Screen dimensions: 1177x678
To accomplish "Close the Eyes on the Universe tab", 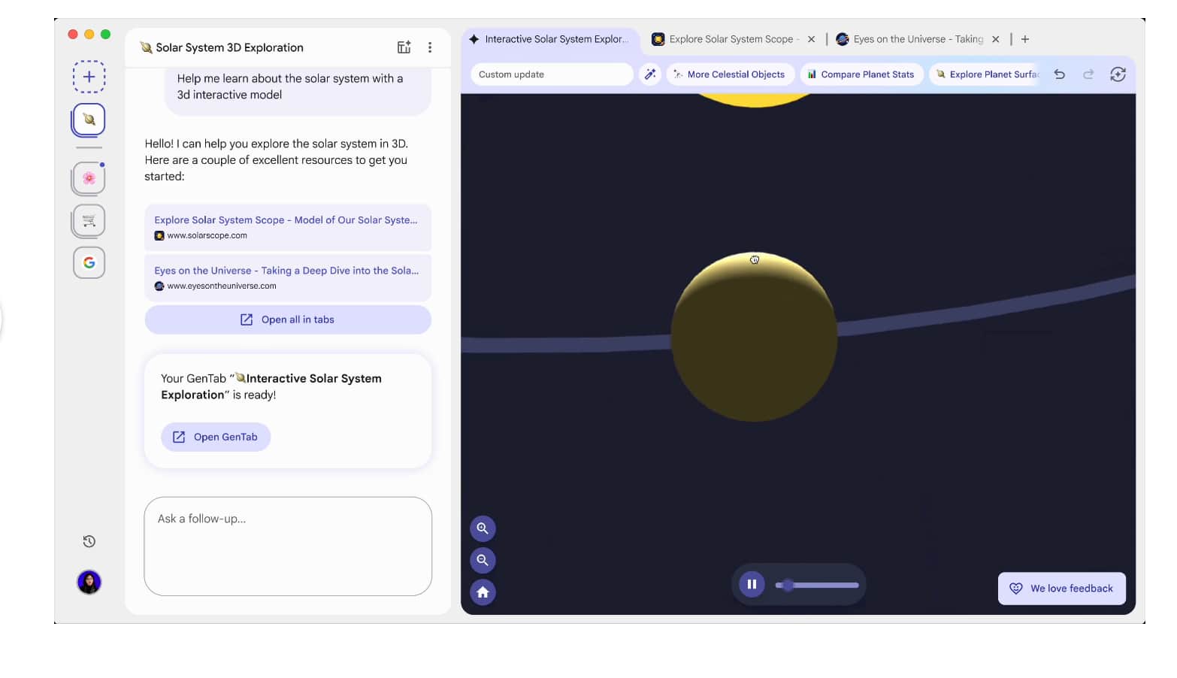I will click(995, 39).
